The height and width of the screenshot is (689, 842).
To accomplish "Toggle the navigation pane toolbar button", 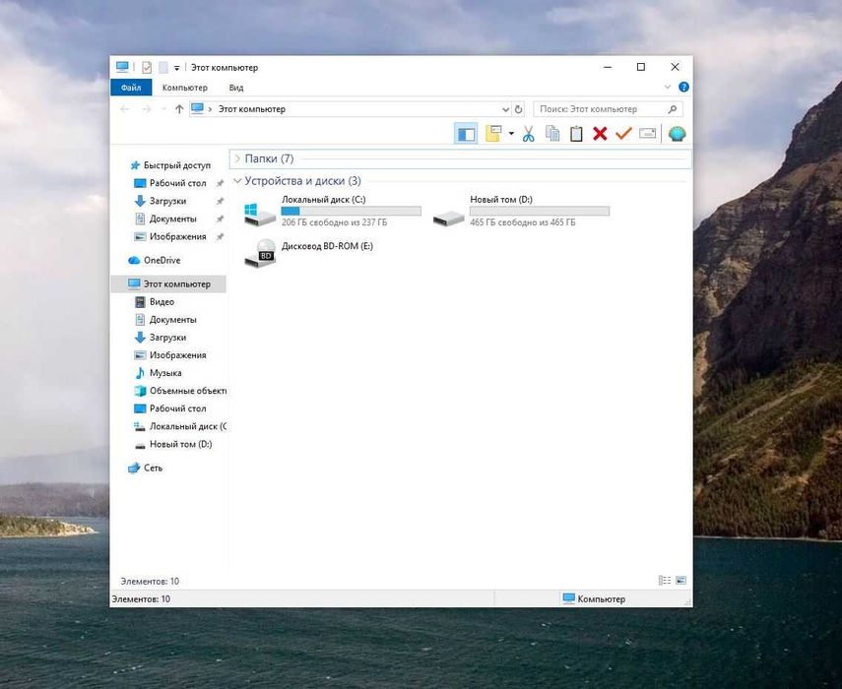I will point(466,134).
